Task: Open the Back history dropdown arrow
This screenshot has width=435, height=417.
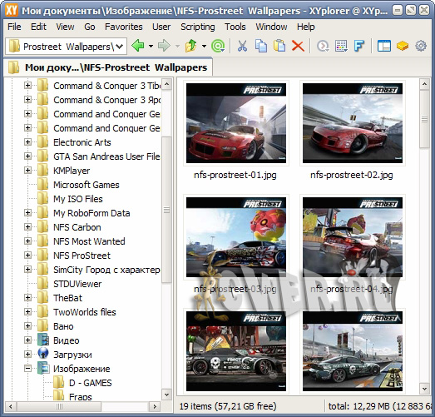Action: (151, 46)
